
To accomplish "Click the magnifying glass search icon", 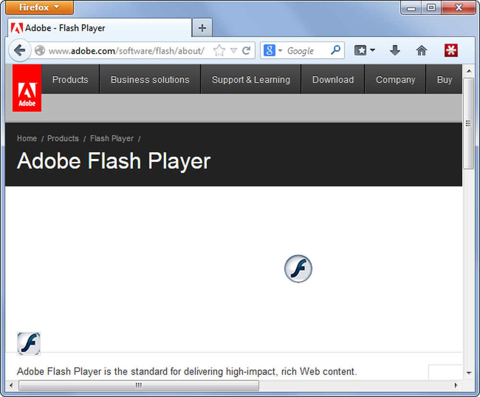I will click(x=336, y=50).
